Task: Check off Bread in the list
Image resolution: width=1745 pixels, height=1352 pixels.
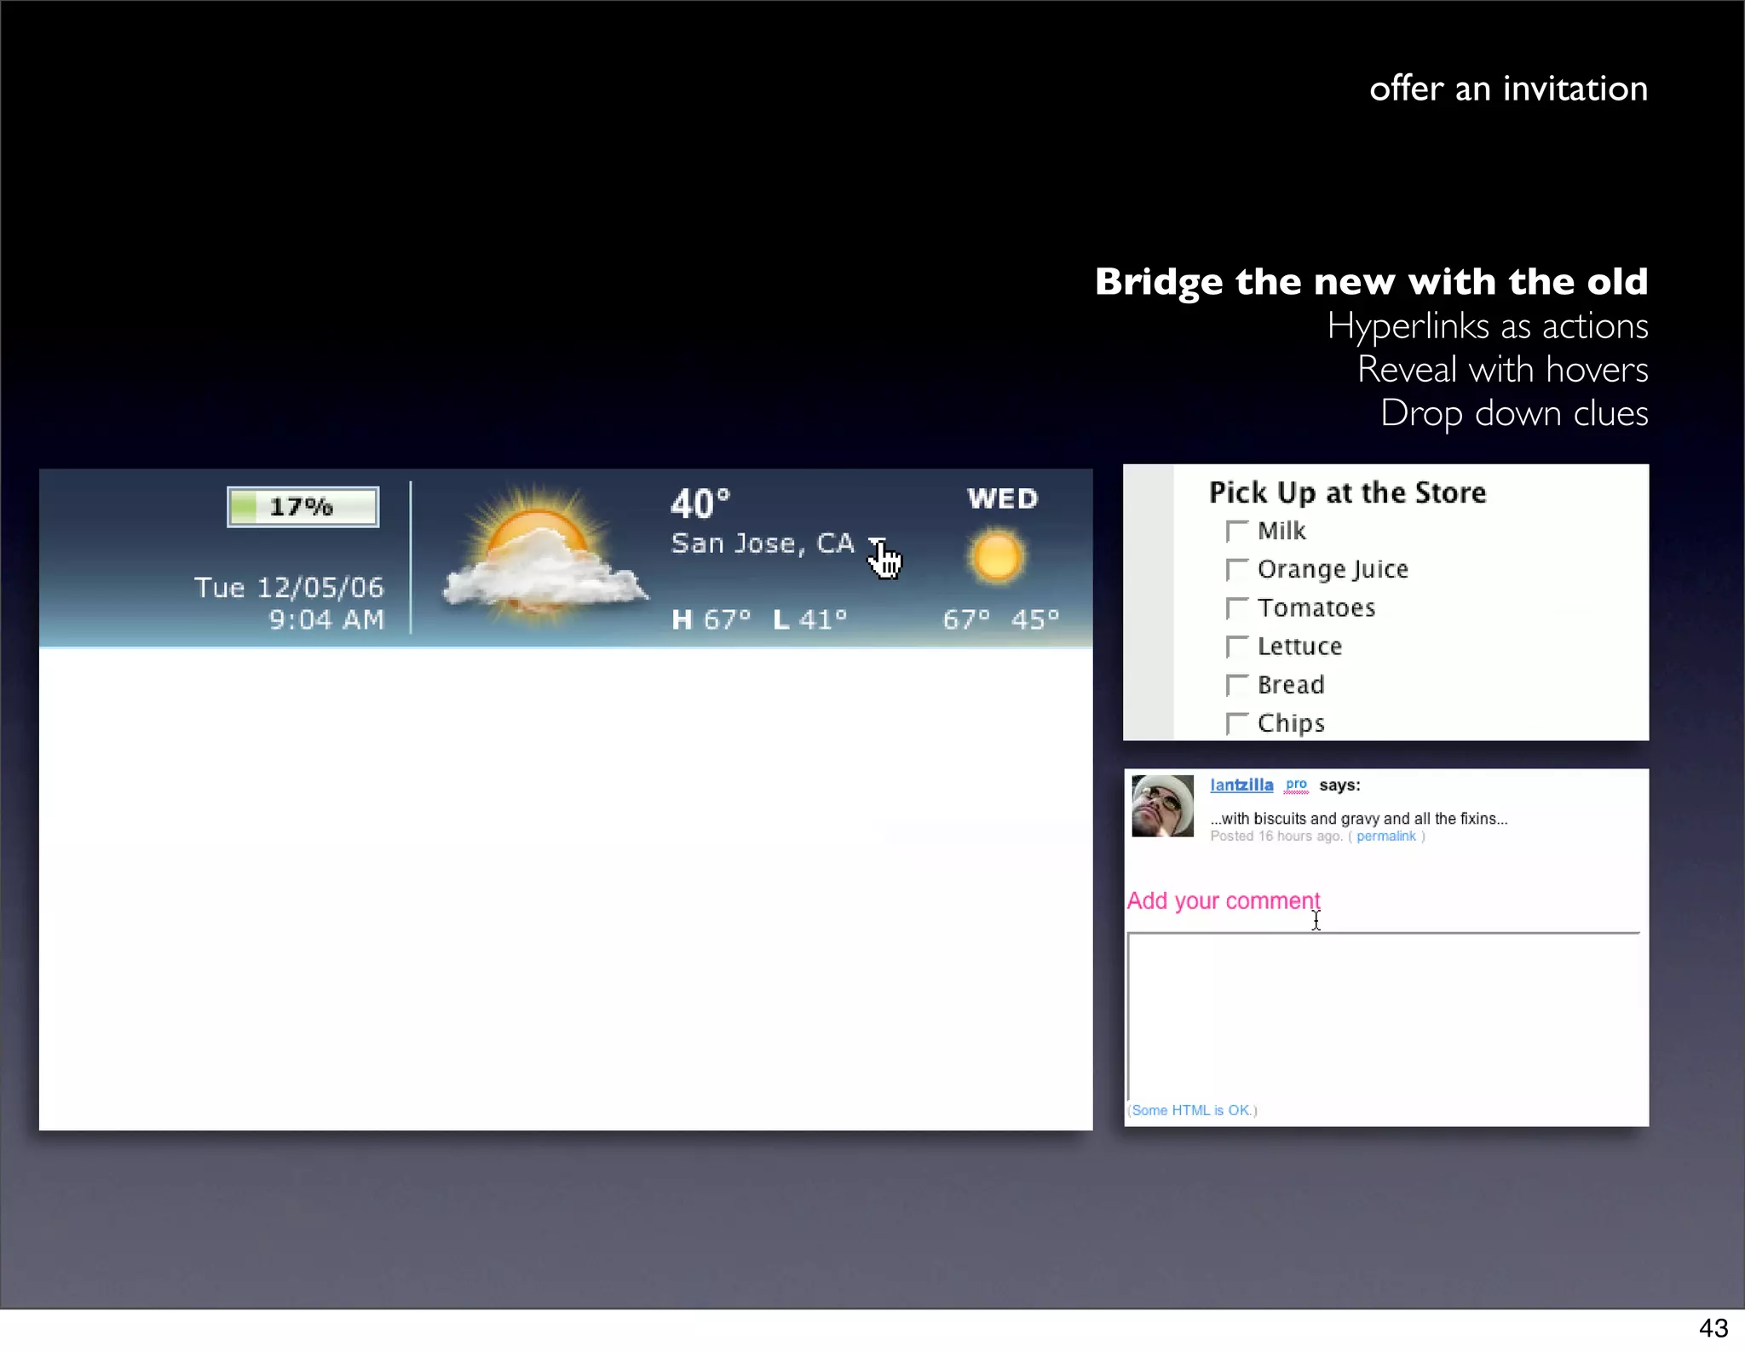Action: (x=1236, y=685)
